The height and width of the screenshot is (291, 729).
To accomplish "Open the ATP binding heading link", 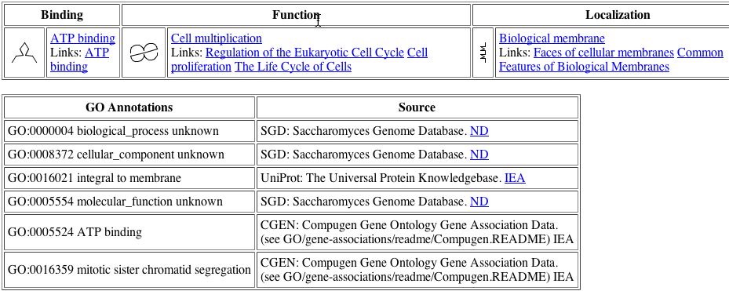I will 82,38.
